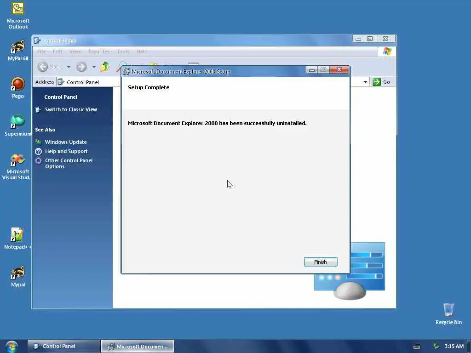
Task: Click the 3:15 AM taskbar clock
Action: click(454, 346)
